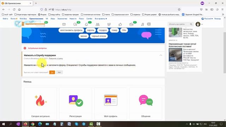This screenshot has width=226, height=127.
Task: Click the orange Да helpful button
Action: click(52, 72)
